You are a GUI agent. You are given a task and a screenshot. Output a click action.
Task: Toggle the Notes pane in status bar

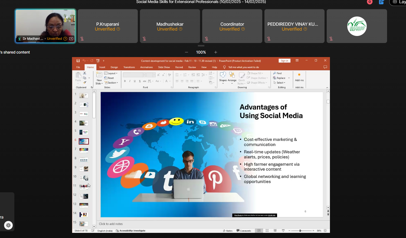228,231
